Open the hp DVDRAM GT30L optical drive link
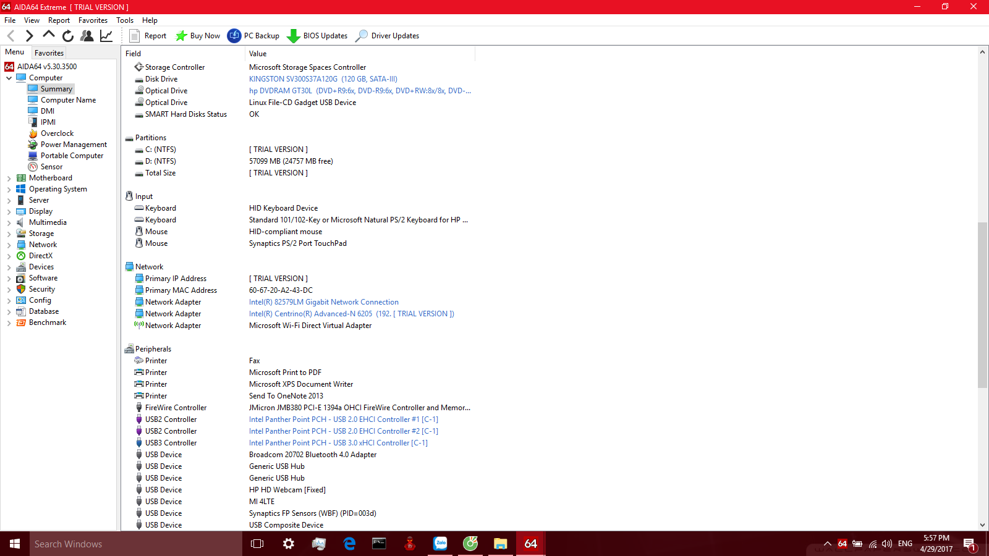The image size is (989, 556). click(360, 91)
